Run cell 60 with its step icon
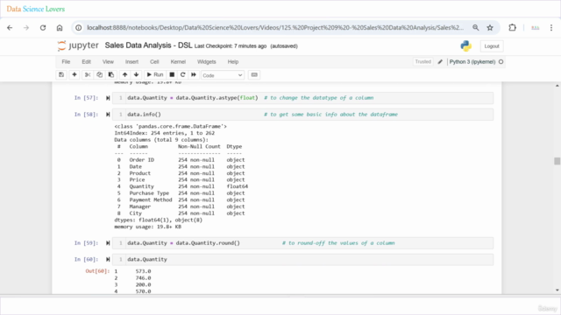 pos(108,259)
